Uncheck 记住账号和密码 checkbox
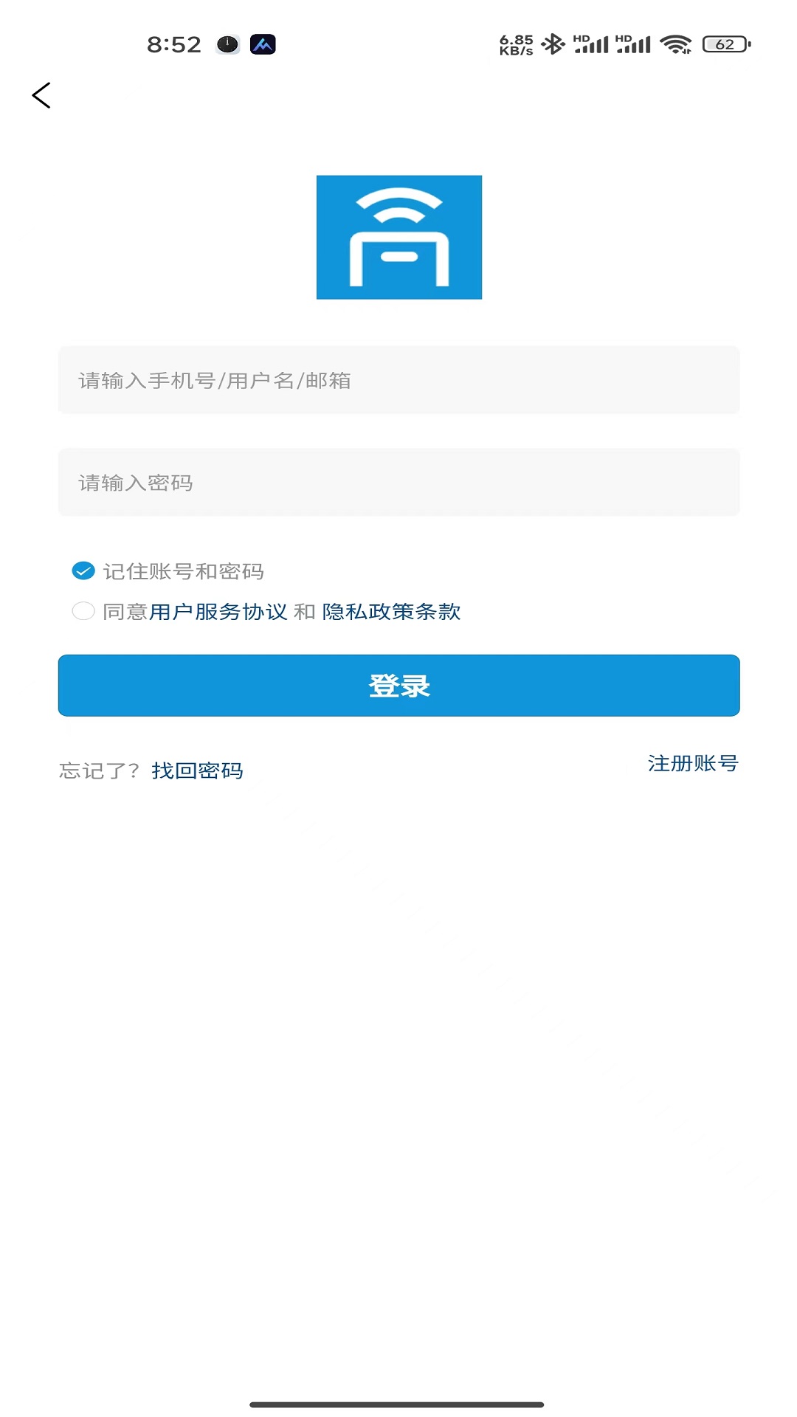This screenshot has height=1417, width=797. pyautogui.click(x=83, y=570)
